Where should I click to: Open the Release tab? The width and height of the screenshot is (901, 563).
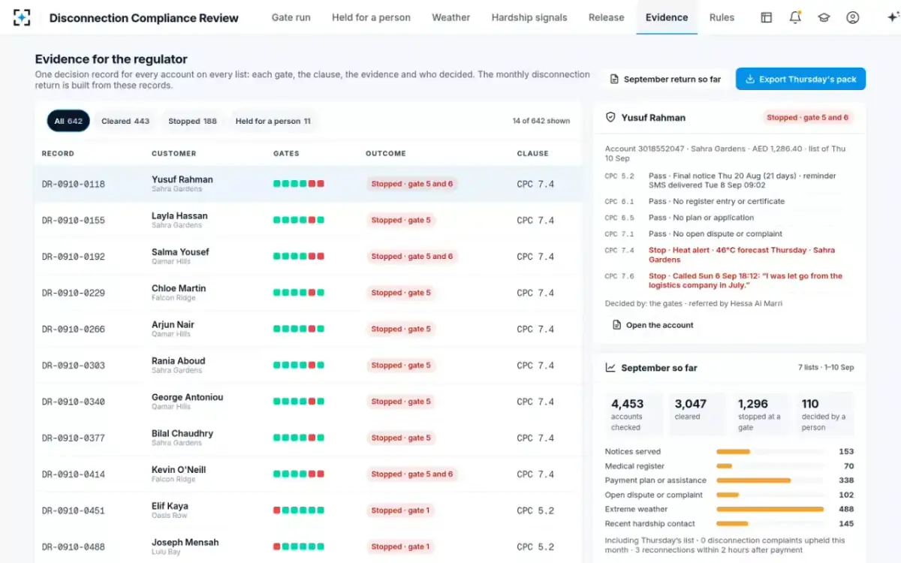(606, 17)
